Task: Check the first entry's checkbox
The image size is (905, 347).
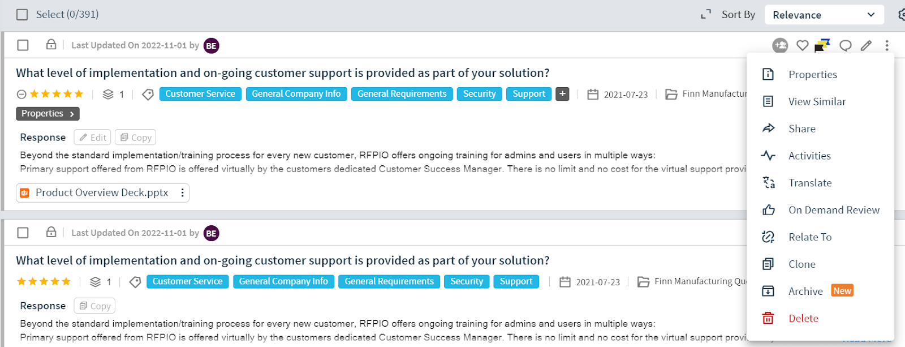Action: (23, 45)
